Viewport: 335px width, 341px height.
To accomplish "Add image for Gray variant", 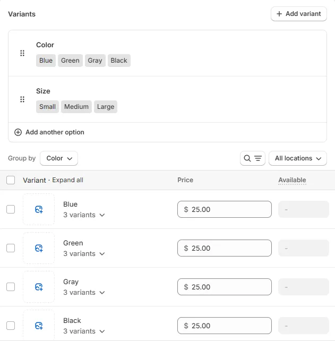I will click(39, 287).
